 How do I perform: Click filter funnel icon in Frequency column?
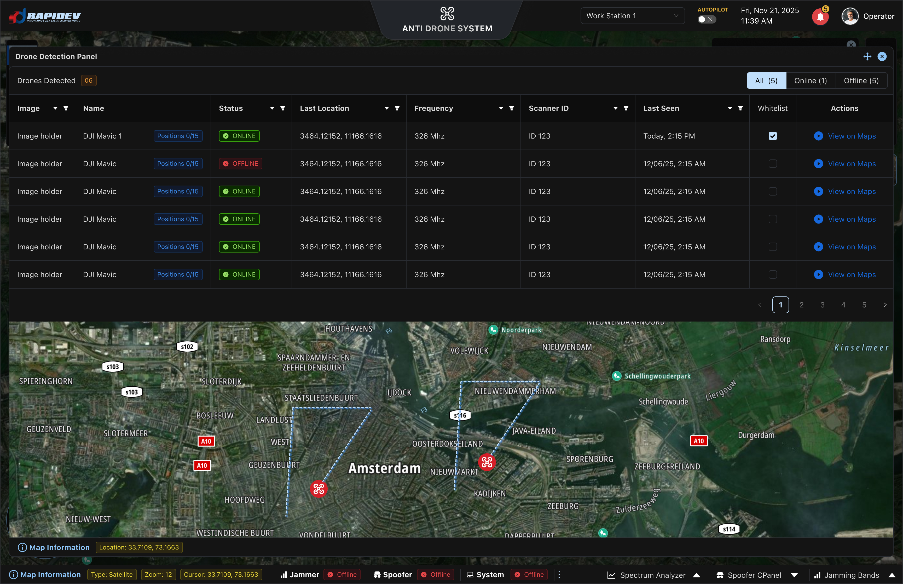pos(512,108)
